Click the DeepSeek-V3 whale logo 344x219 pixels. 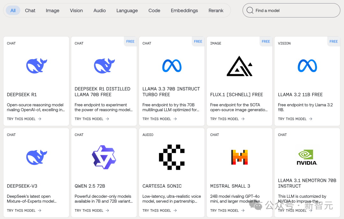[x=36, y=157]
